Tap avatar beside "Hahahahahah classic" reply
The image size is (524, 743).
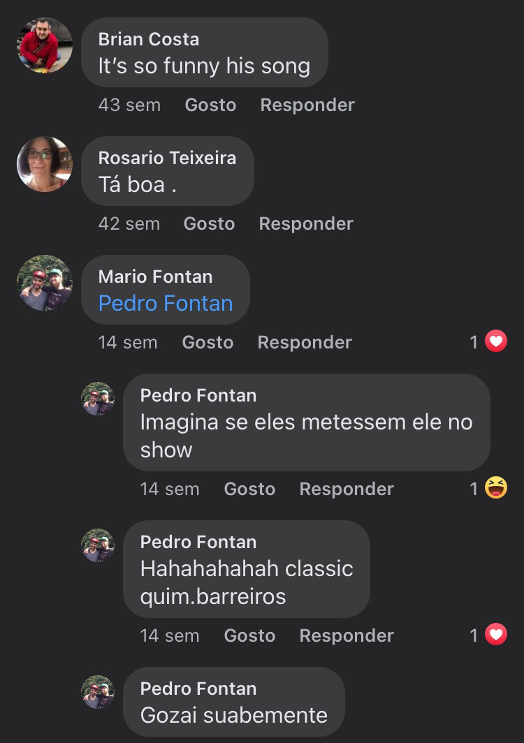click(98, 545)
